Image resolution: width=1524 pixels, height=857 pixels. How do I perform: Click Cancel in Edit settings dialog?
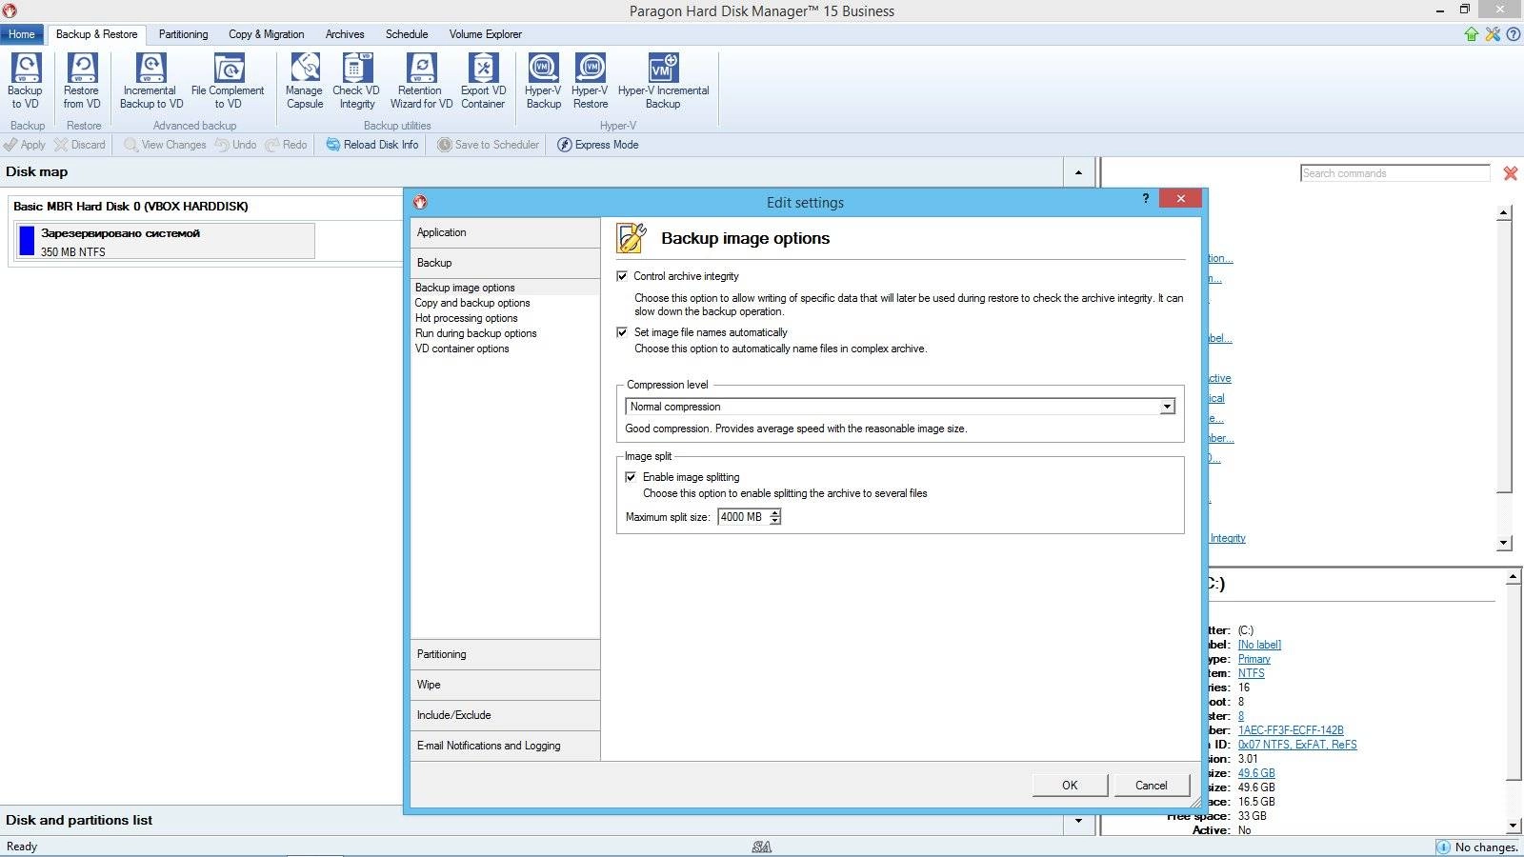point(1152,786)
